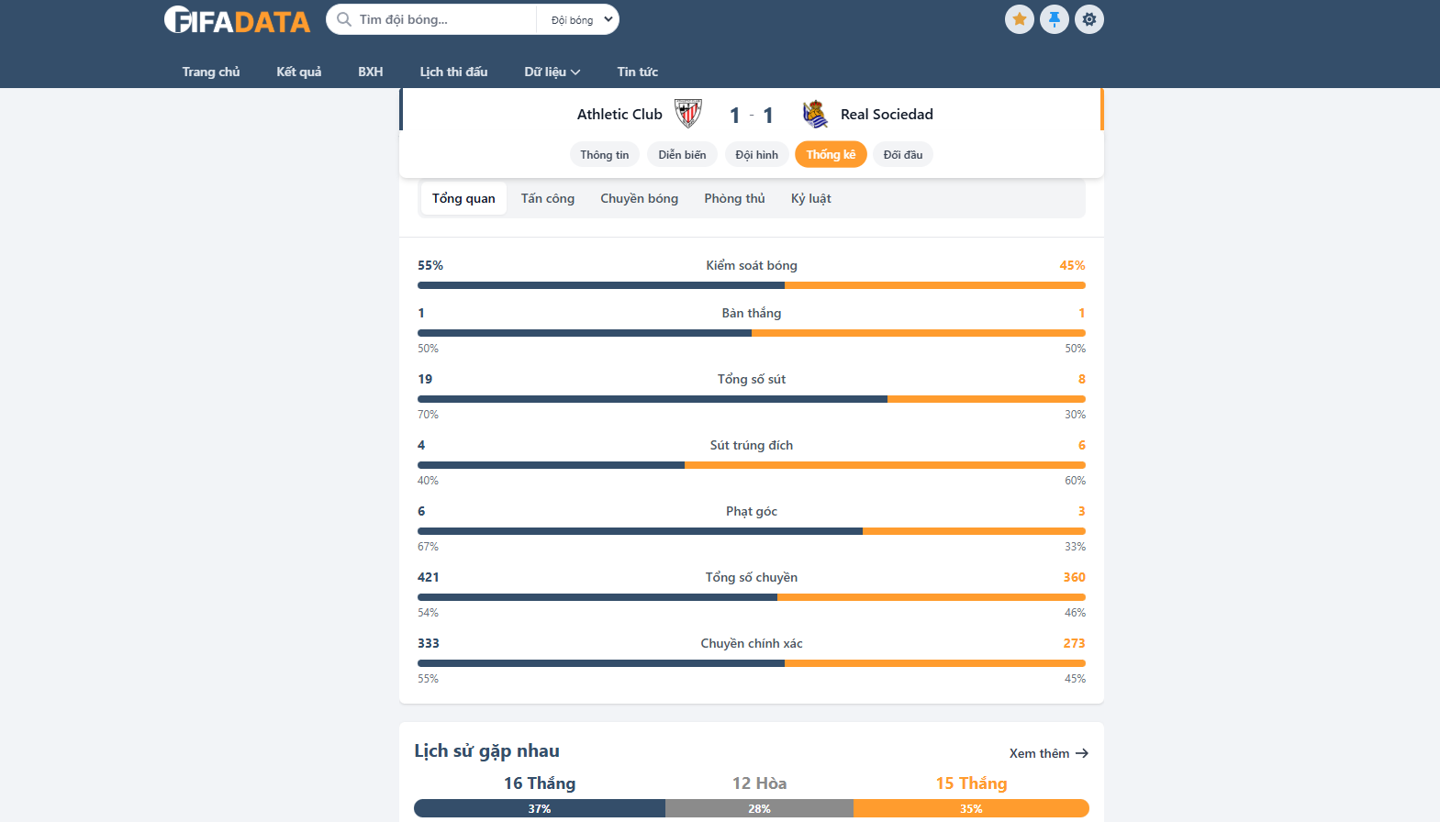Click the arrow beside Xem thêm

click(x=1082, y=753)
